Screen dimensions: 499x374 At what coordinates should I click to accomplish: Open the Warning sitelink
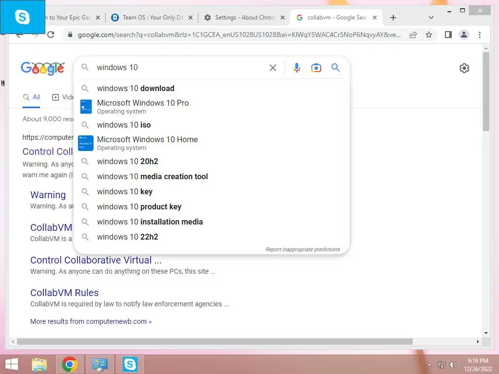(x=48, y=195)
